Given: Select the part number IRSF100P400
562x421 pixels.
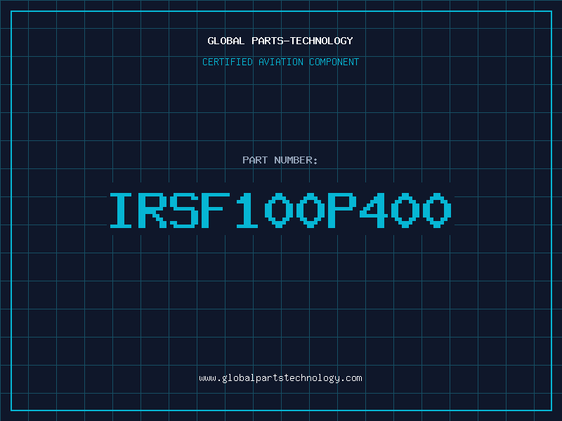Looking at the screenshot, I should pyautogui.click(x=280, y=210).
